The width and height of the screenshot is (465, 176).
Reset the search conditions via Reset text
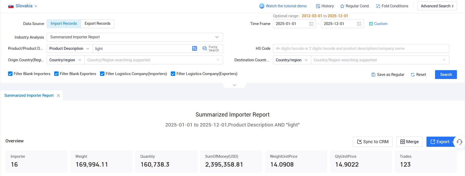point(421,75)
